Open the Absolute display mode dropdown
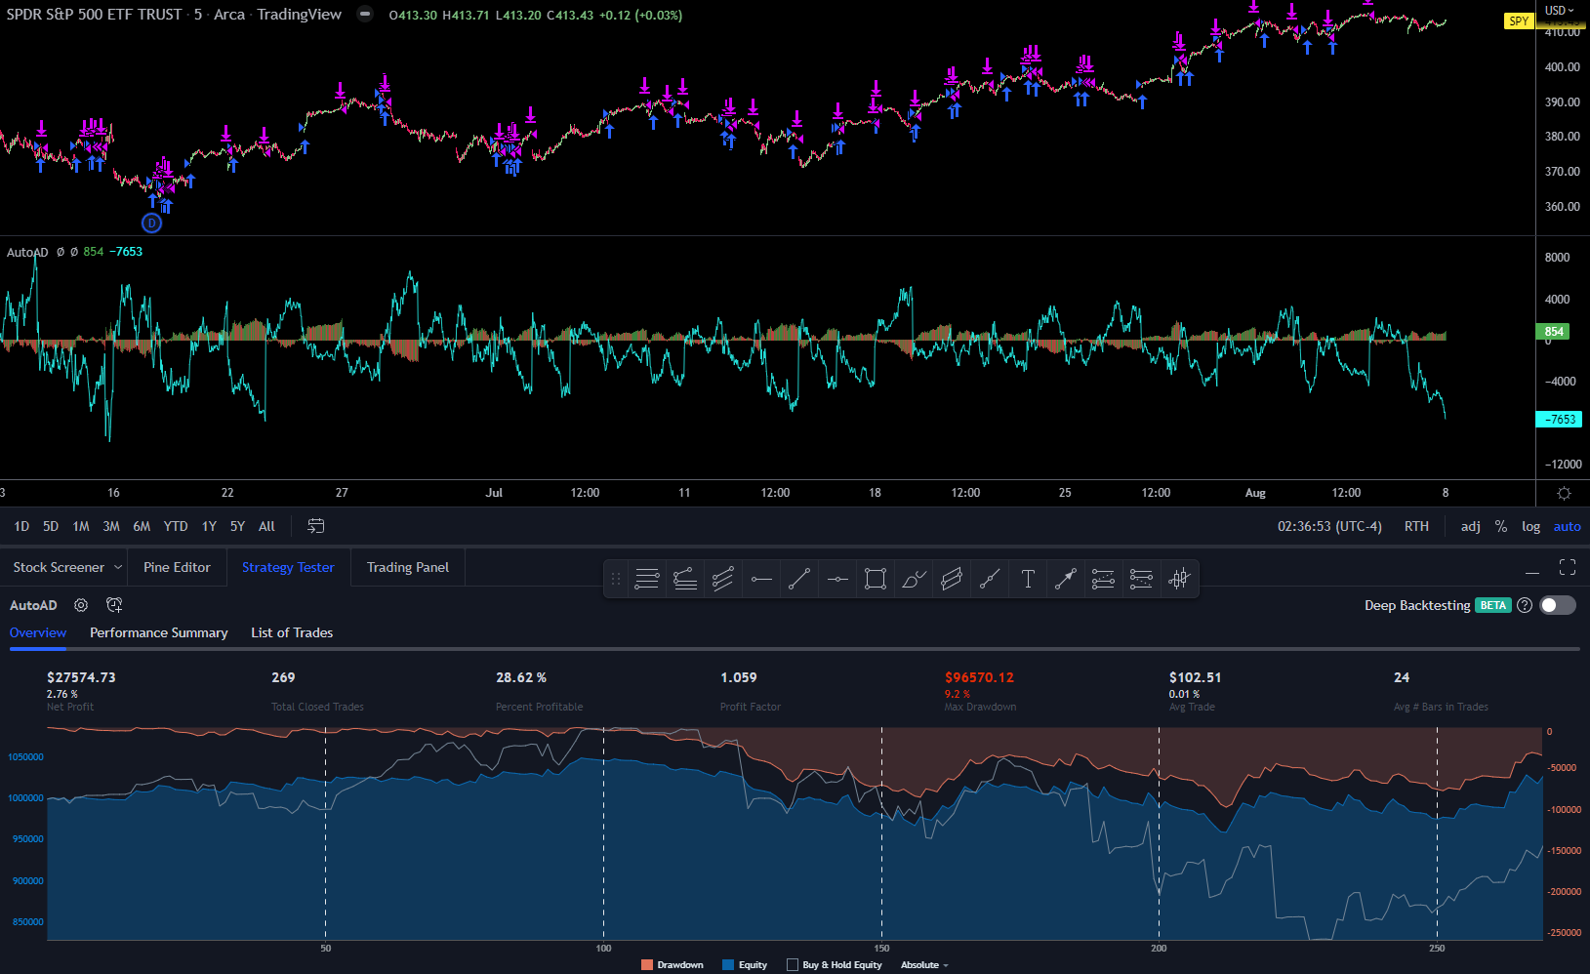The image size is (1590, 974). coord(924,965)
